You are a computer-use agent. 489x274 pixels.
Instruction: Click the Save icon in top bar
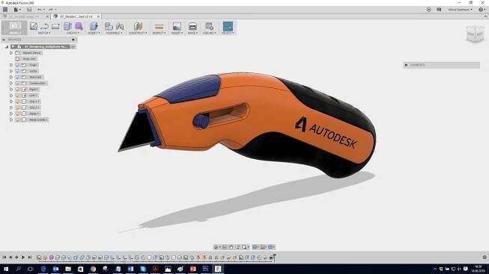(29, 10)
